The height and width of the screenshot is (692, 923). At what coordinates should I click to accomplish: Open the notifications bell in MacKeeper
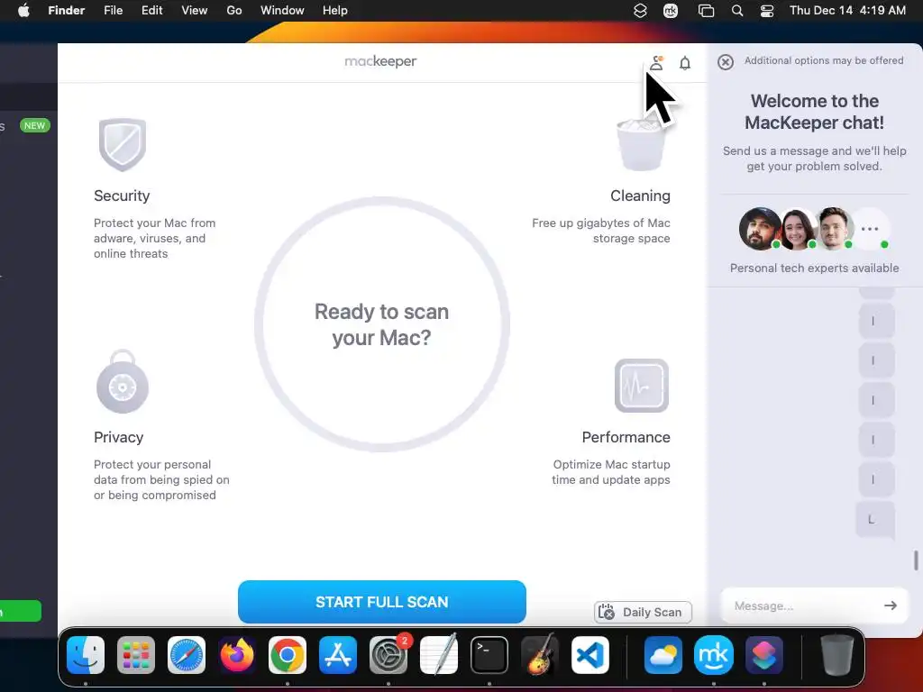[685, 63]
